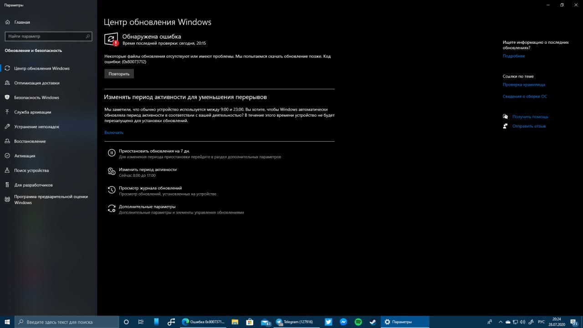
Task: Click the Повторить retry button
Action: pos(119,74)
